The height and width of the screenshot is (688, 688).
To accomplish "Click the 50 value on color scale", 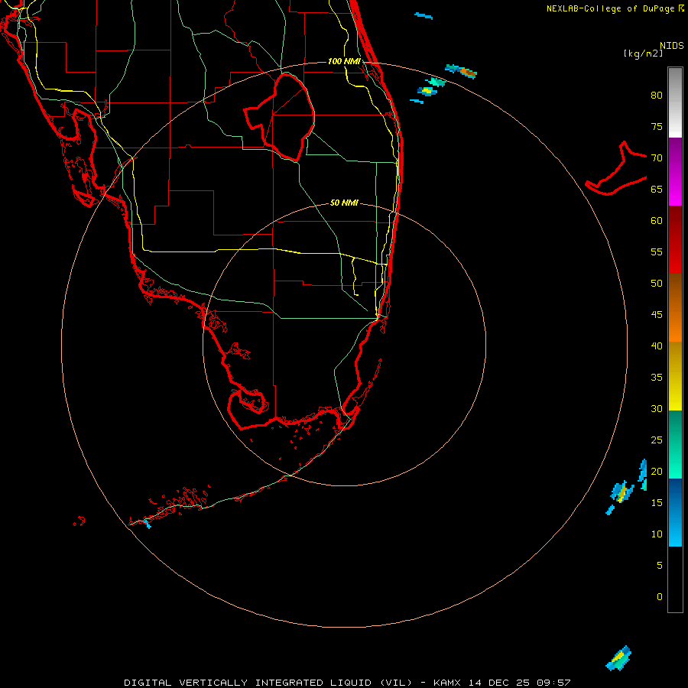I will click(x=657, y=284).
